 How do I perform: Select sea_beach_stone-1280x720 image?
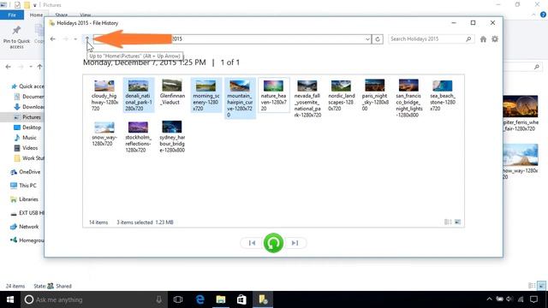coord(442,95)
